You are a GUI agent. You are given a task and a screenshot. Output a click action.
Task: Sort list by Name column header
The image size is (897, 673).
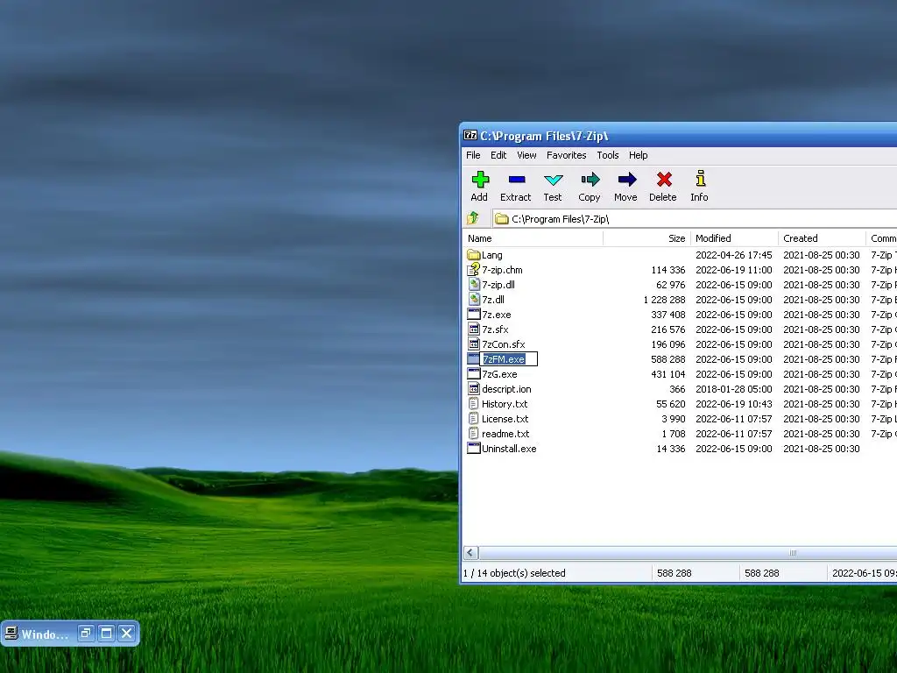tap(533, 238)
